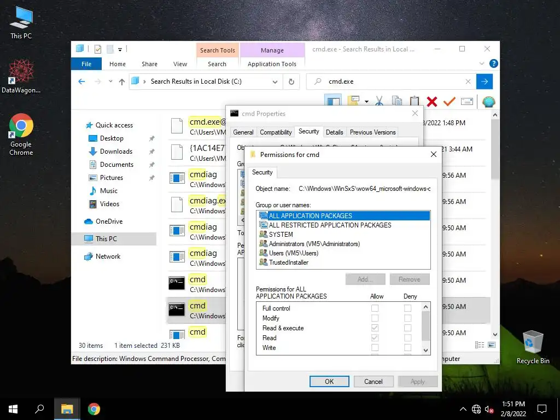This screenshot has width=560, height=420.
Task: Expand the Explorer ribbon chevron
Action: [x=482, y=63]
